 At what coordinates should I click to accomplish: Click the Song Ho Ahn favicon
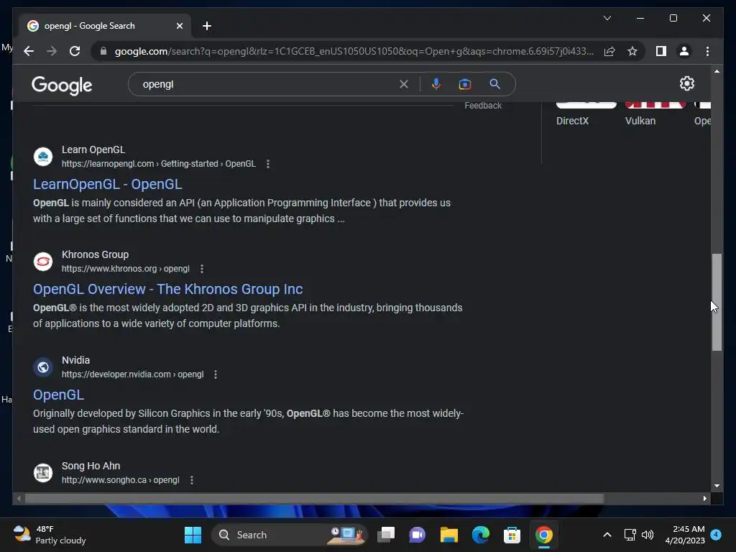pyautogui.click(x=43, y=473)
